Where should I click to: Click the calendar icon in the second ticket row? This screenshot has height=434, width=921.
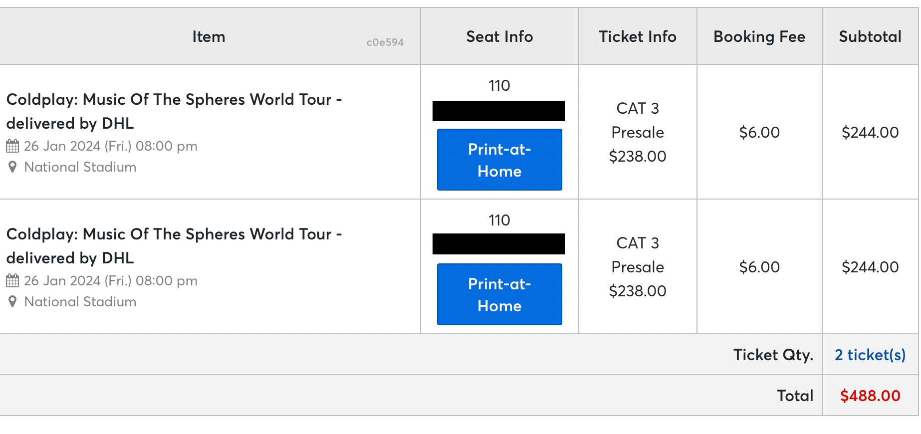click(12, 281)
